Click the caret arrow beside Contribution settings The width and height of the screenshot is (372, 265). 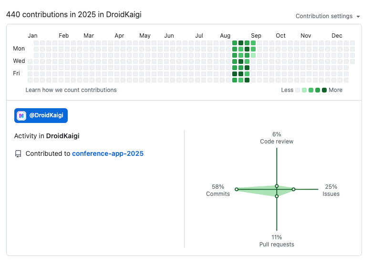tap(358, 17)
